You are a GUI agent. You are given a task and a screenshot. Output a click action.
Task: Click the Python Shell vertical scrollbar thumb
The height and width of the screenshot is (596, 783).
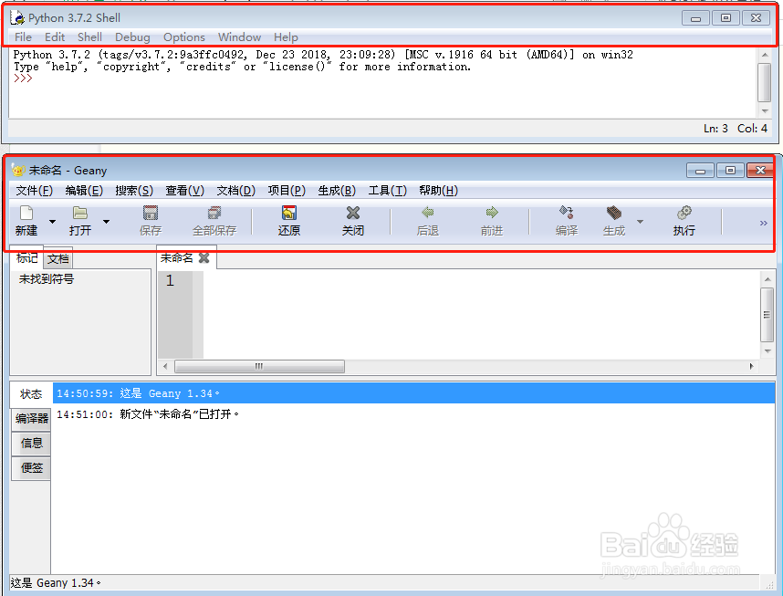pyautogui.click(x=765, y=82)
